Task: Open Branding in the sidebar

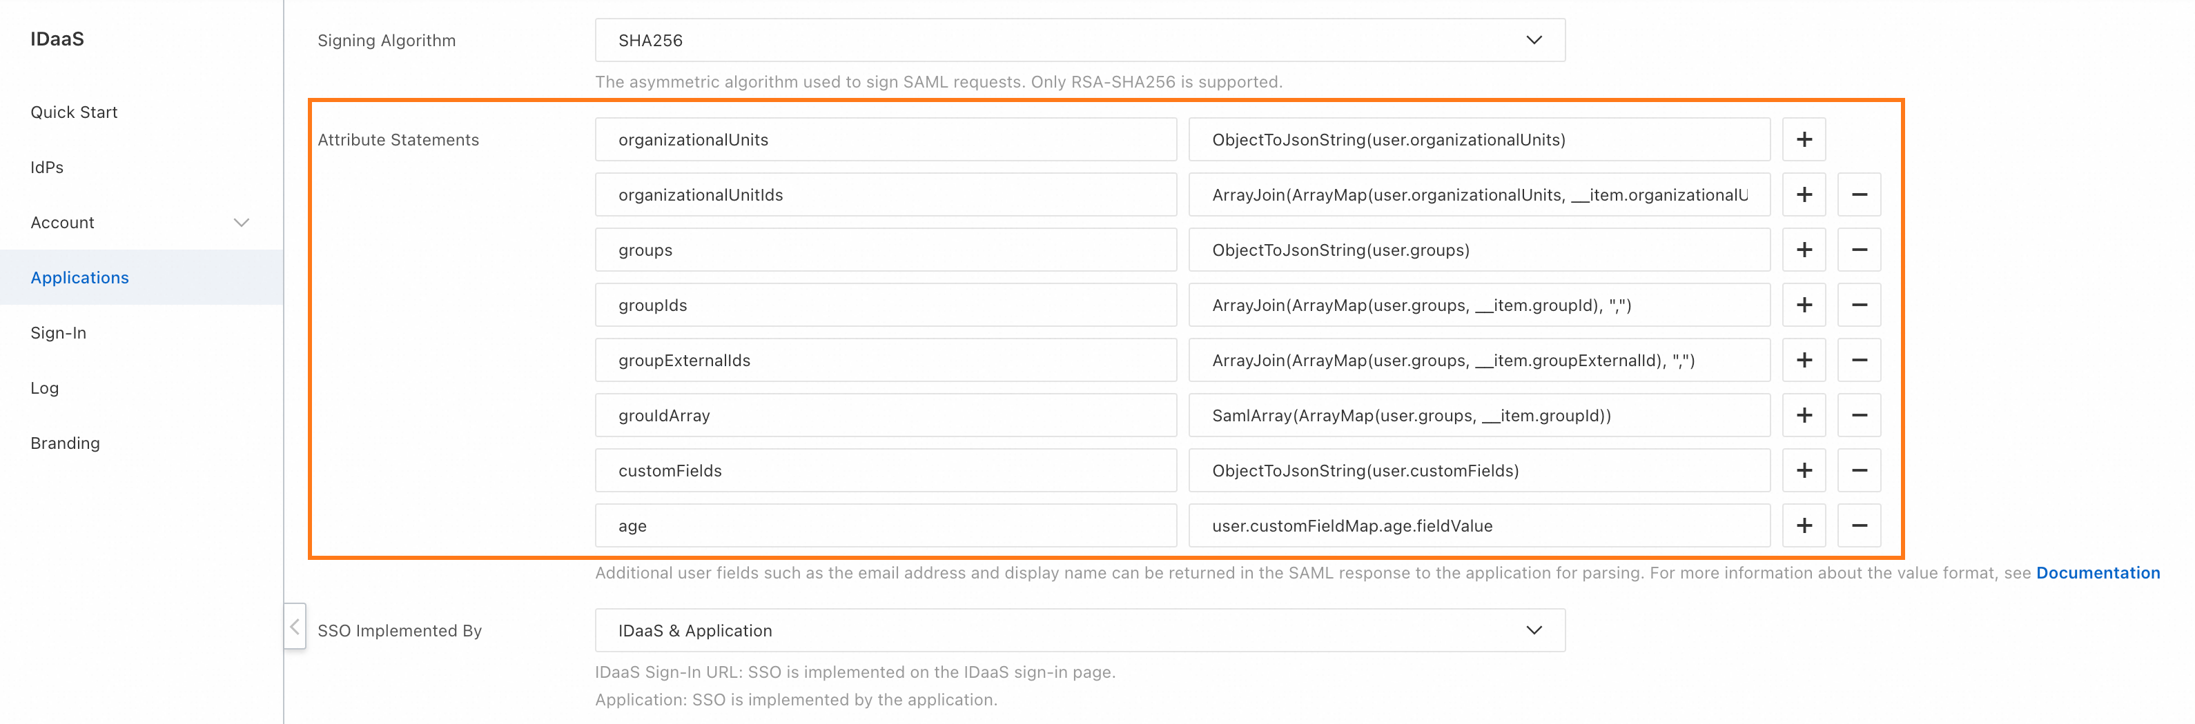Action: tap(65, 443)
